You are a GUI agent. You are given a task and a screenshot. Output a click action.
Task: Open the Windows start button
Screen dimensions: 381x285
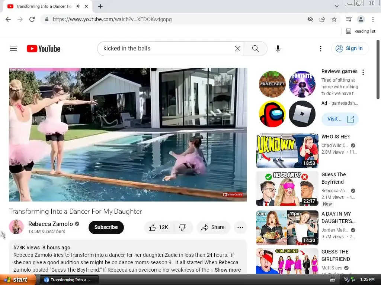18,280
